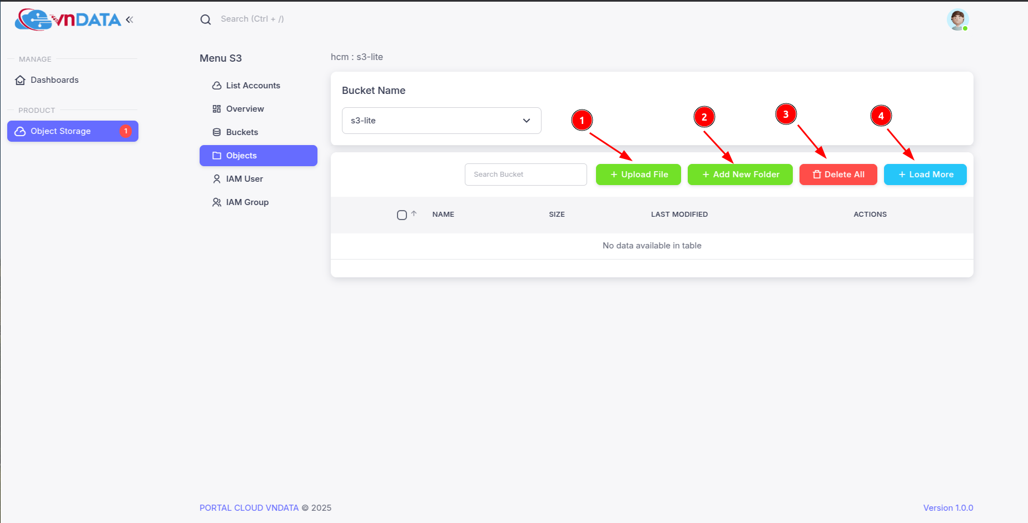This screenshot has width=1028, height=523.
Task: Open the IAM User page
Action: (244, 179)
